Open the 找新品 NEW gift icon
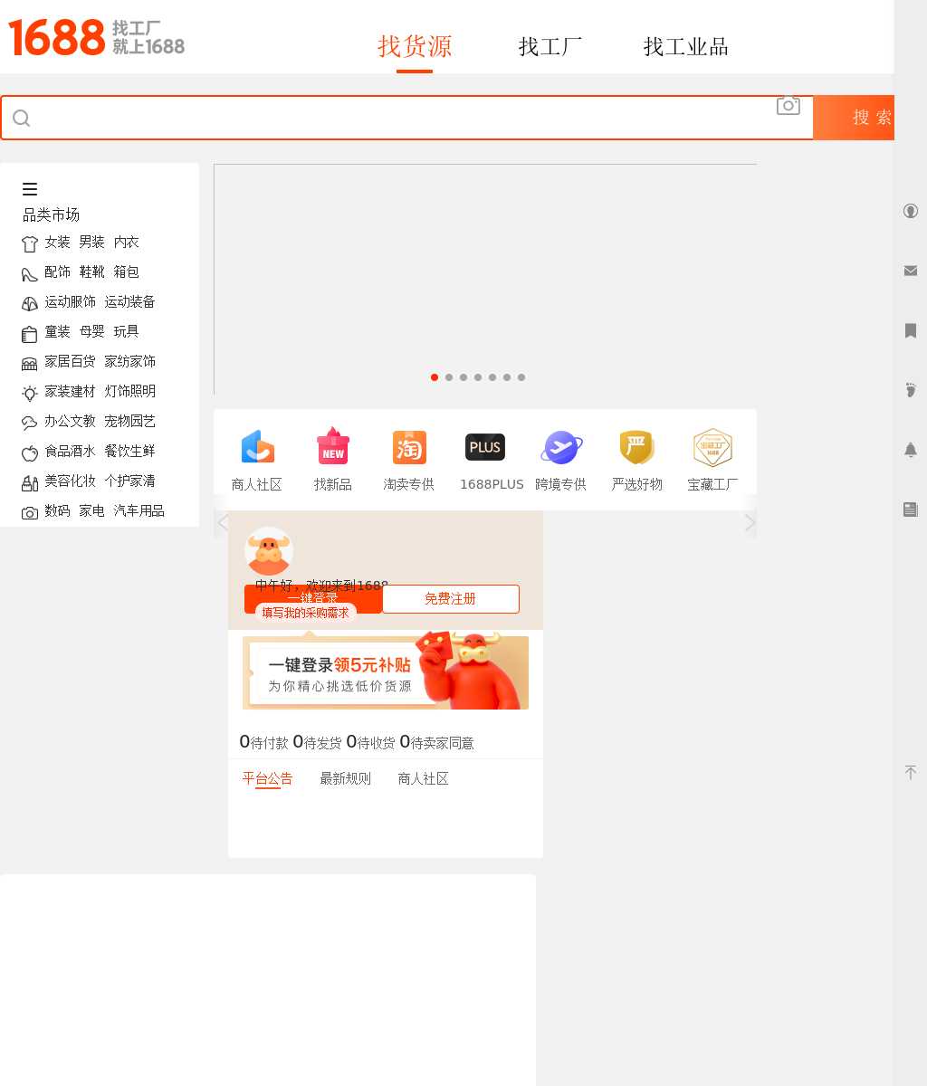 coord(333,447)
